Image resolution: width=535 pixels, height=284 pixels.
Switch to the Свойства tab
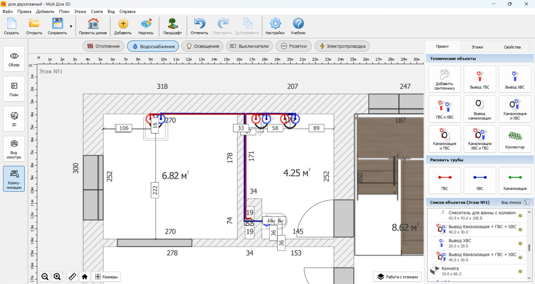512,47
